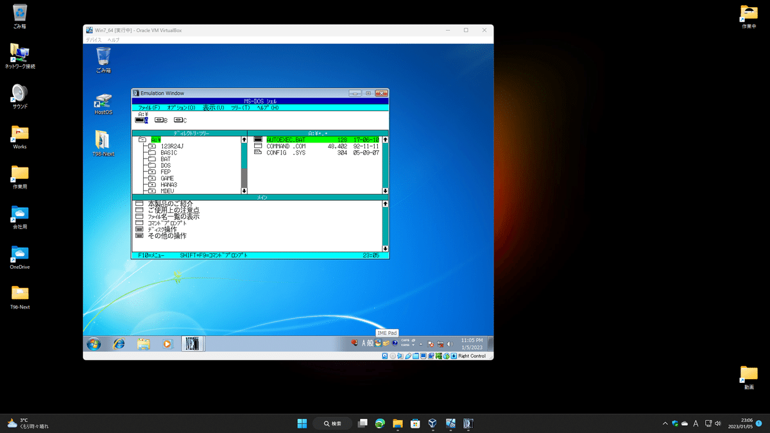770x433 pixels.
Task: Select the CONFIG.SYS file icon
Action: pyautogui.click(x=258, y=153)
